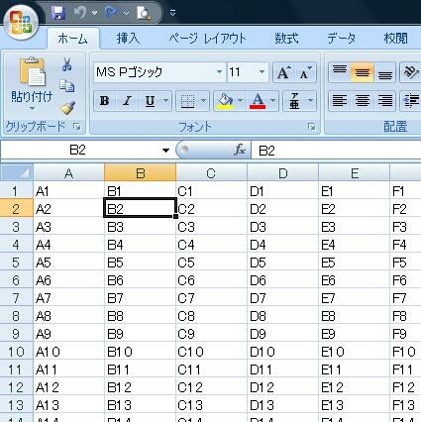Center text horizontally
The height and width of the screenshot is (422, 421).
(362, 101)
